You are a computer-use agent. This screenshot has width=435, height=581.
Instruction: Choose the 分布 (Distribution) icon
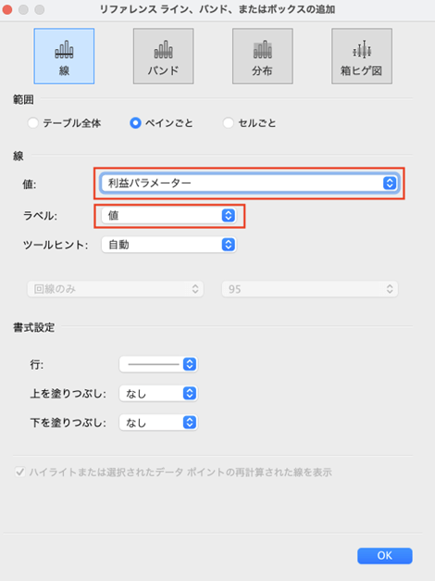tap(263, 57)
